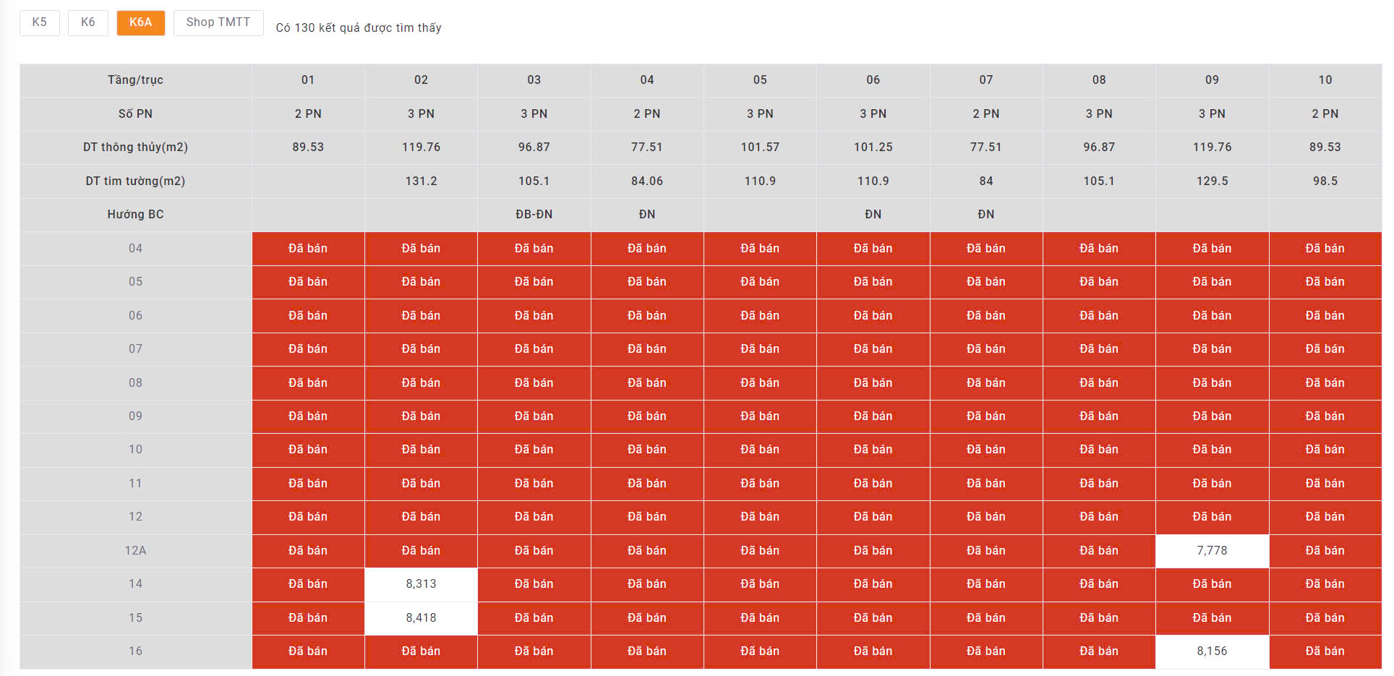This screenshot has height=676, width=1394.
Task: Click the column header for axis 03
Action: pos(534,80)
